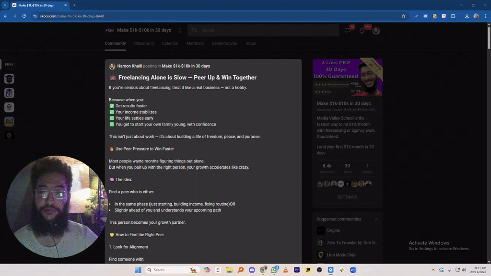The width and height of the screenshot is (491, 276).
Task: Switch to cat-themed community icon in sidebar
Action: pos(9,121)
